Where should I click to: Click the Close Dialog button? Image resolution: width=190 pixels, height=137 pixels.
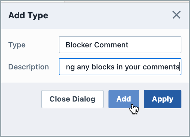[72, 99]
